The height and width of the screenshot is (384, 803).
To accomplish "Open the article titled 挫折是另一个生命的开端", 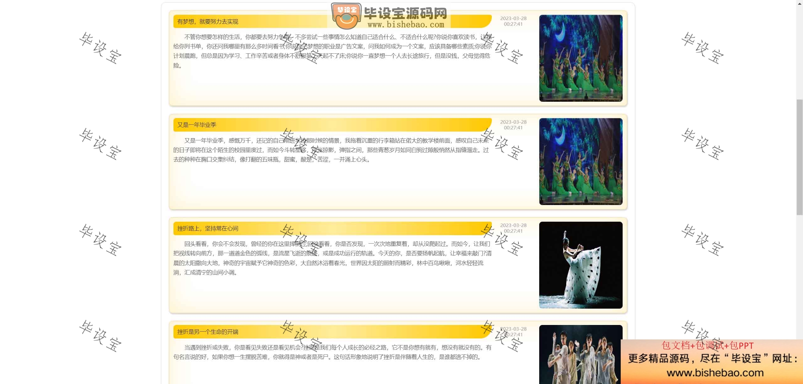I will coord(208,332).
